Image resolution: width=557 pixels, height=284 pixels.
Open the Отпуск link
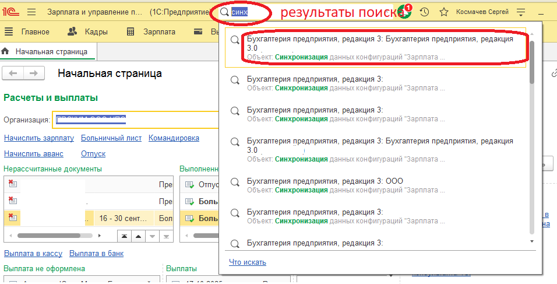[93, 153]
